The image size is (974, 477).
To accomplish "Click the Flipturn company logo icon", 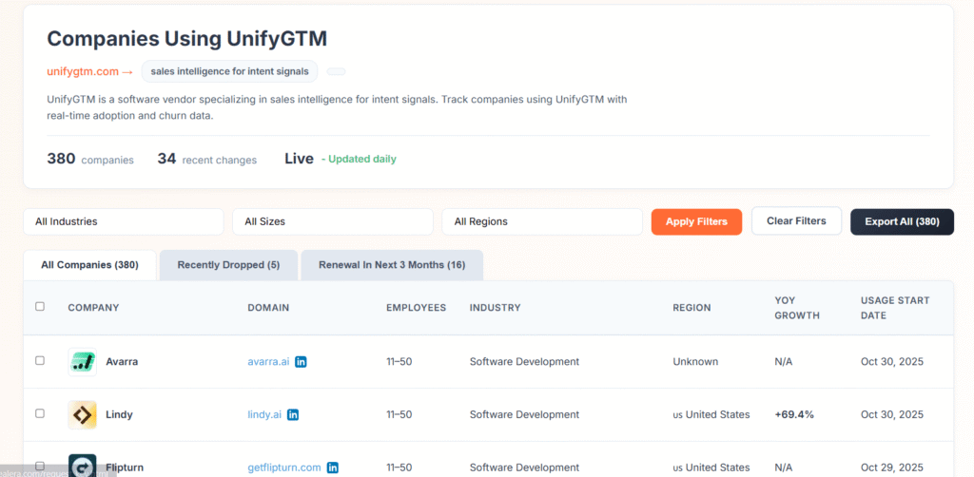I will pyautogui.click(x=83, y=466).
